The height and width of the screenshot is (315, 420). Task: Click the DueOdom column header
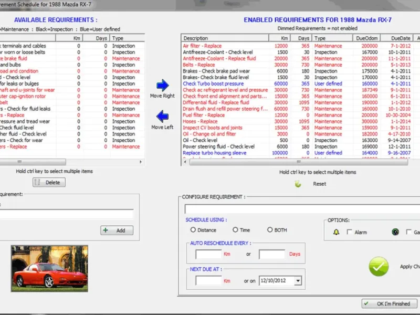pyautogui.click(x=366, y=38)
